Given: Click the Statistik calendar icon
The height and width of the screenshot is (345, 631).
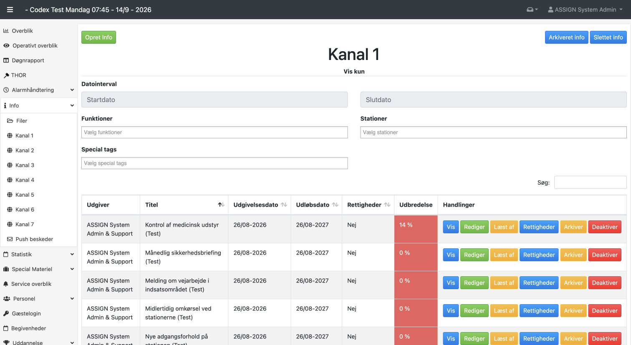Looking at the screenshot, I should click(6, 254).
